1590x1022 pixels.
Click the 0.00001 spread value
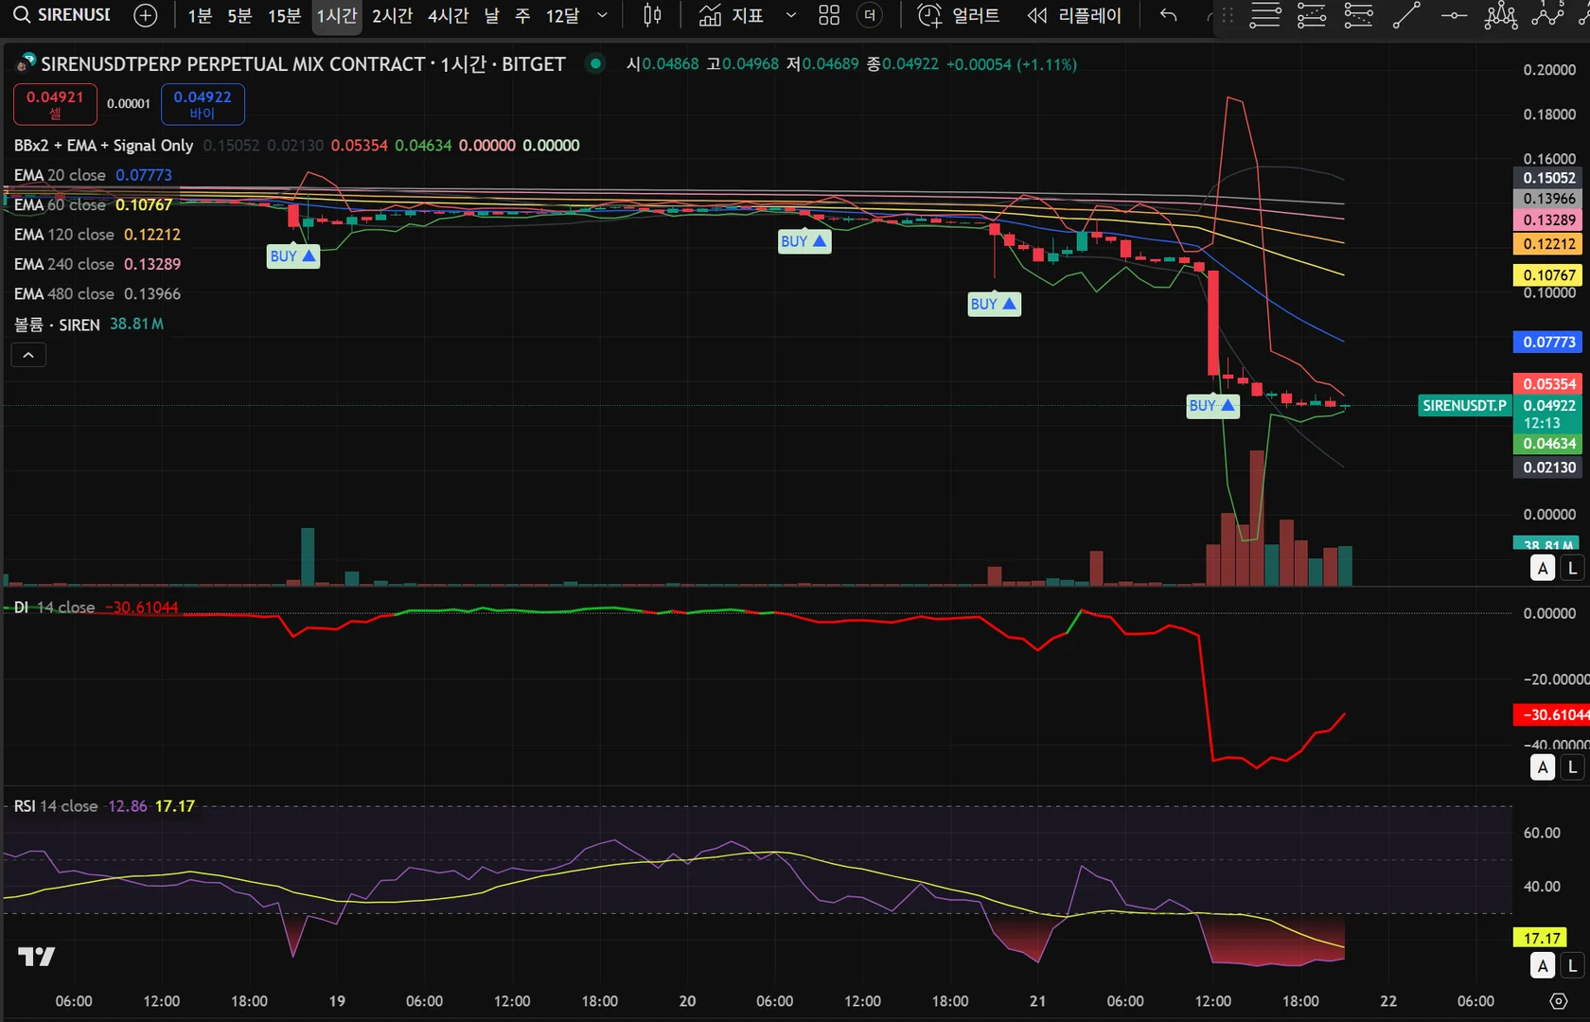coord(129,104)
